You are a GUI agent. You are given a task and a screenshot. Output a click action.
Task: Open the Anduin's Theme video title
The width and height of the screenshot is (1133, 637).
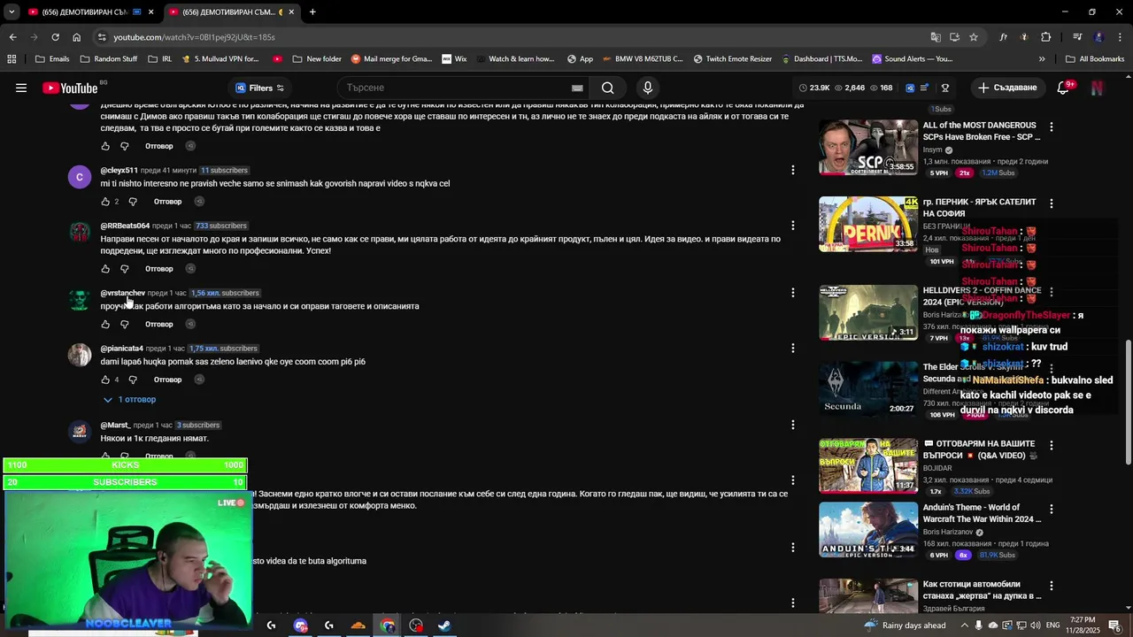click(981, 513)
